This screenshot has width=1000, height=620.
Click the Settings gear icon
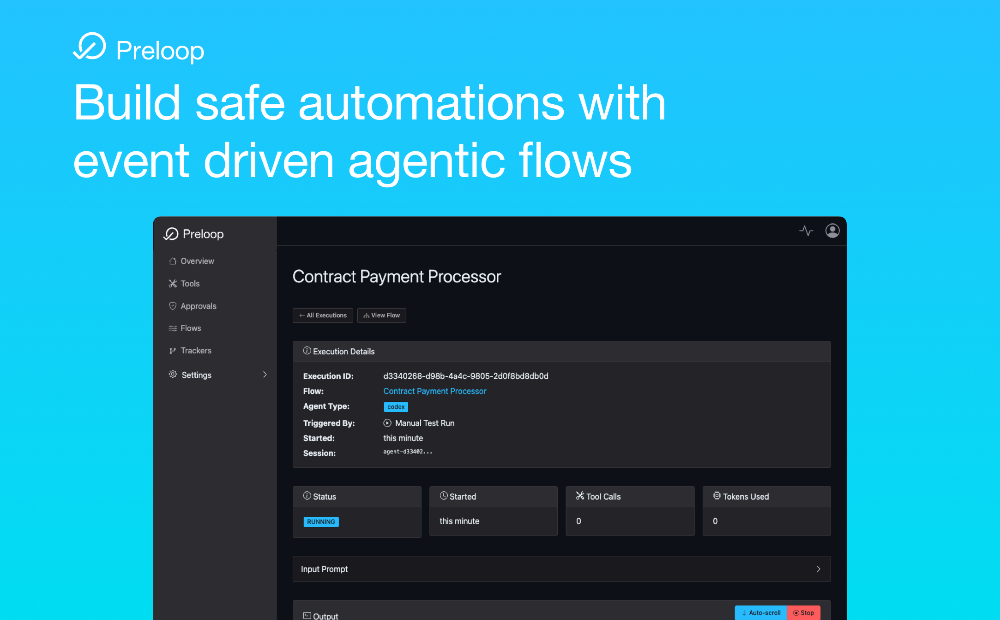pos(173,374)
